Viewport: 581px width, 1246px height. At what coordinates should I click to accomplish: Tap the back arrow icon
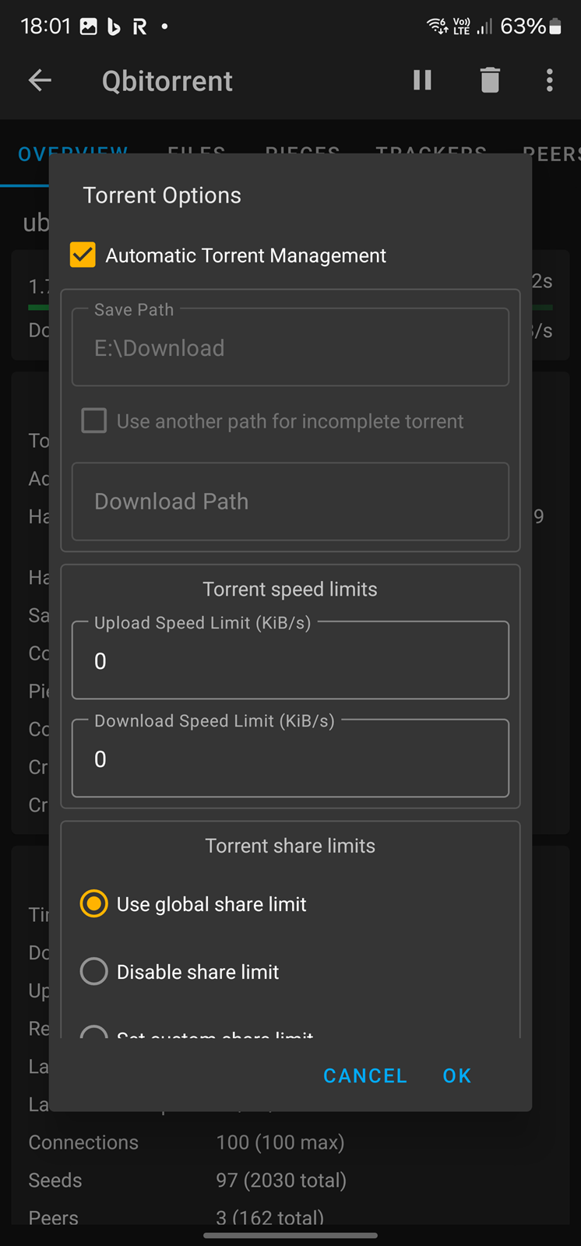(x=40, y=80)
